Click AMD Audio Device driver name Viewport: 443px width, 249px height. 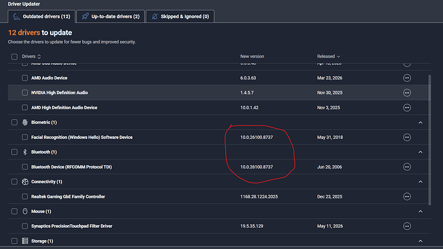pos(49,78)
